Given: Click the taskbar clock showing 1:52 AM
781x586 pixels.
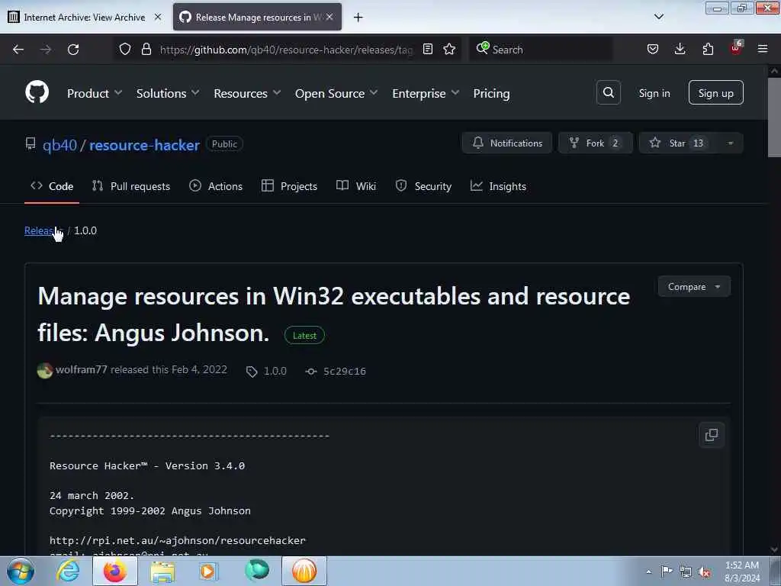Looking at the screenshot, I should 742,572.
